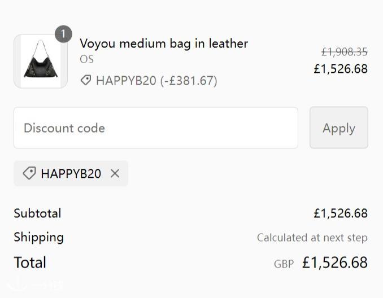This screenshot has height=298, width=383.
Task: Click the discounted item price beside the product
Action: [340, 69]
